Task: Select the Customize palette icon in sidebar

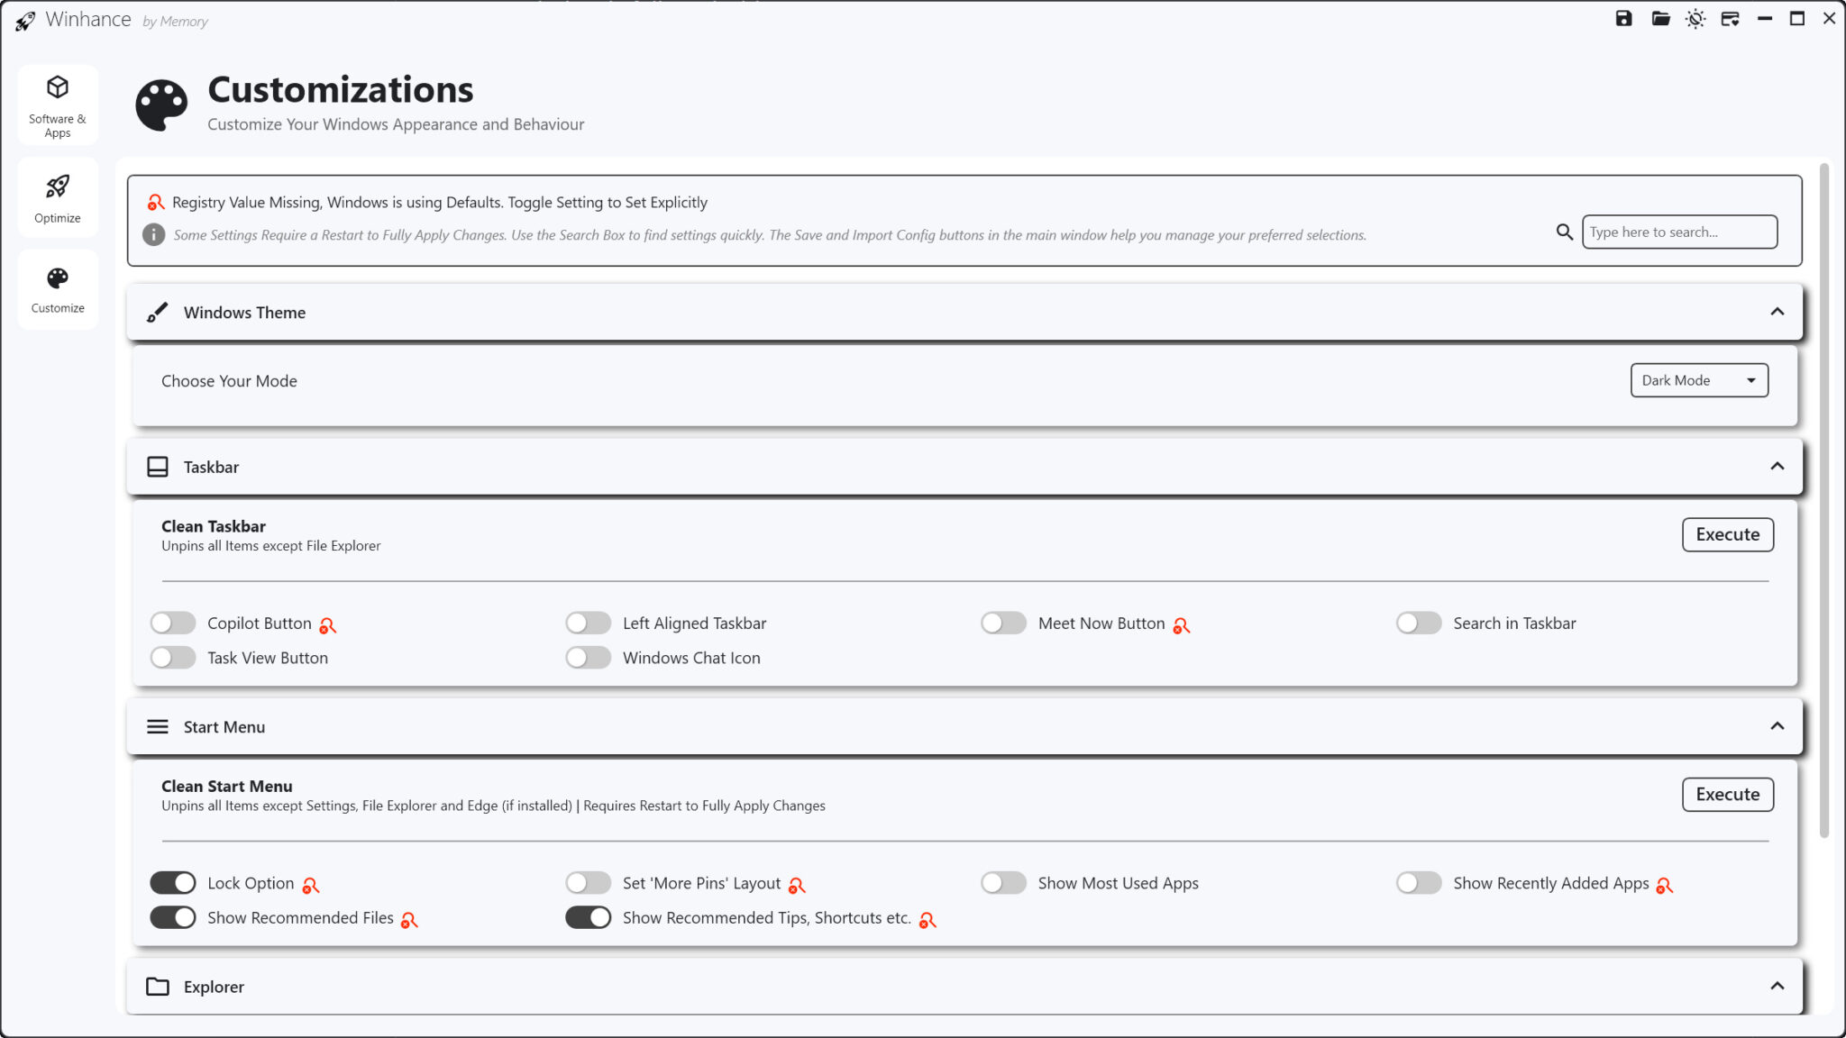Action: [57, 288]
